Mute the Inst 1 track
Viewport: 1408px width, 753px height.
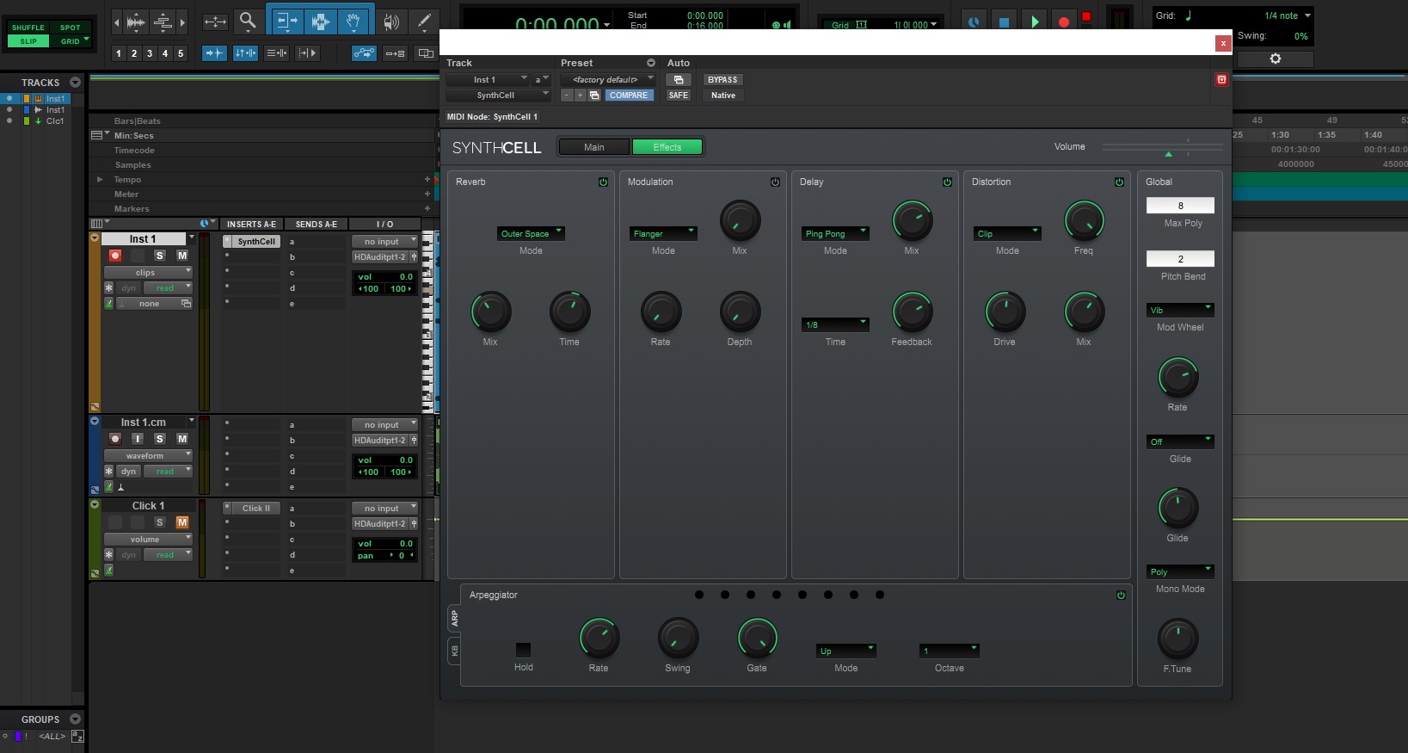[x=182, y=256]
